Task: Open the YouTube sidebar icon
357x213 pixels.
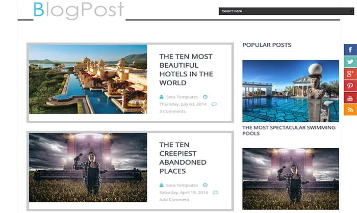Action: (x=350, y=98)
